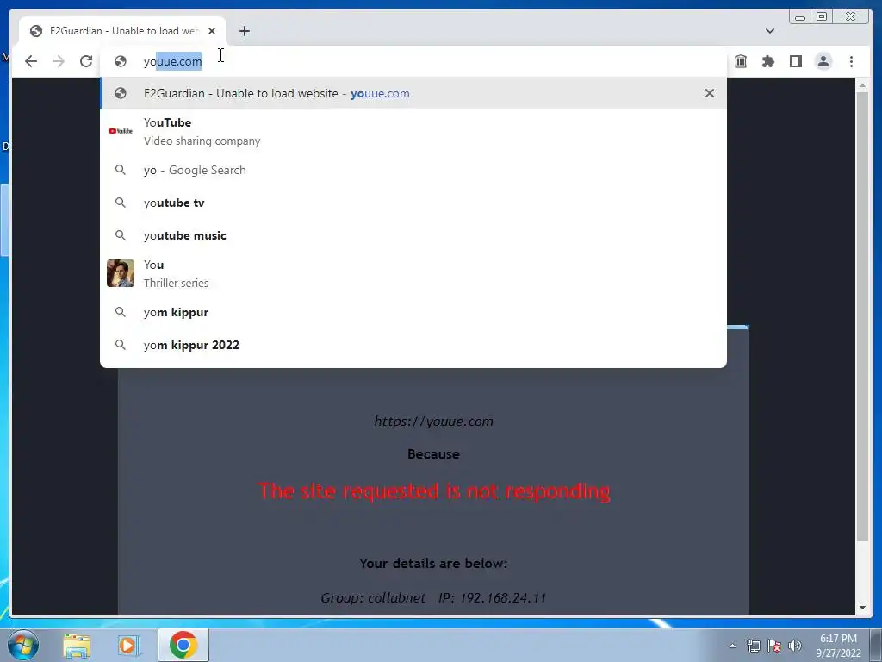Click the YouTube logo icon in suggestions
The height and width of the screenshot is (662, 882).
[121, 131]
